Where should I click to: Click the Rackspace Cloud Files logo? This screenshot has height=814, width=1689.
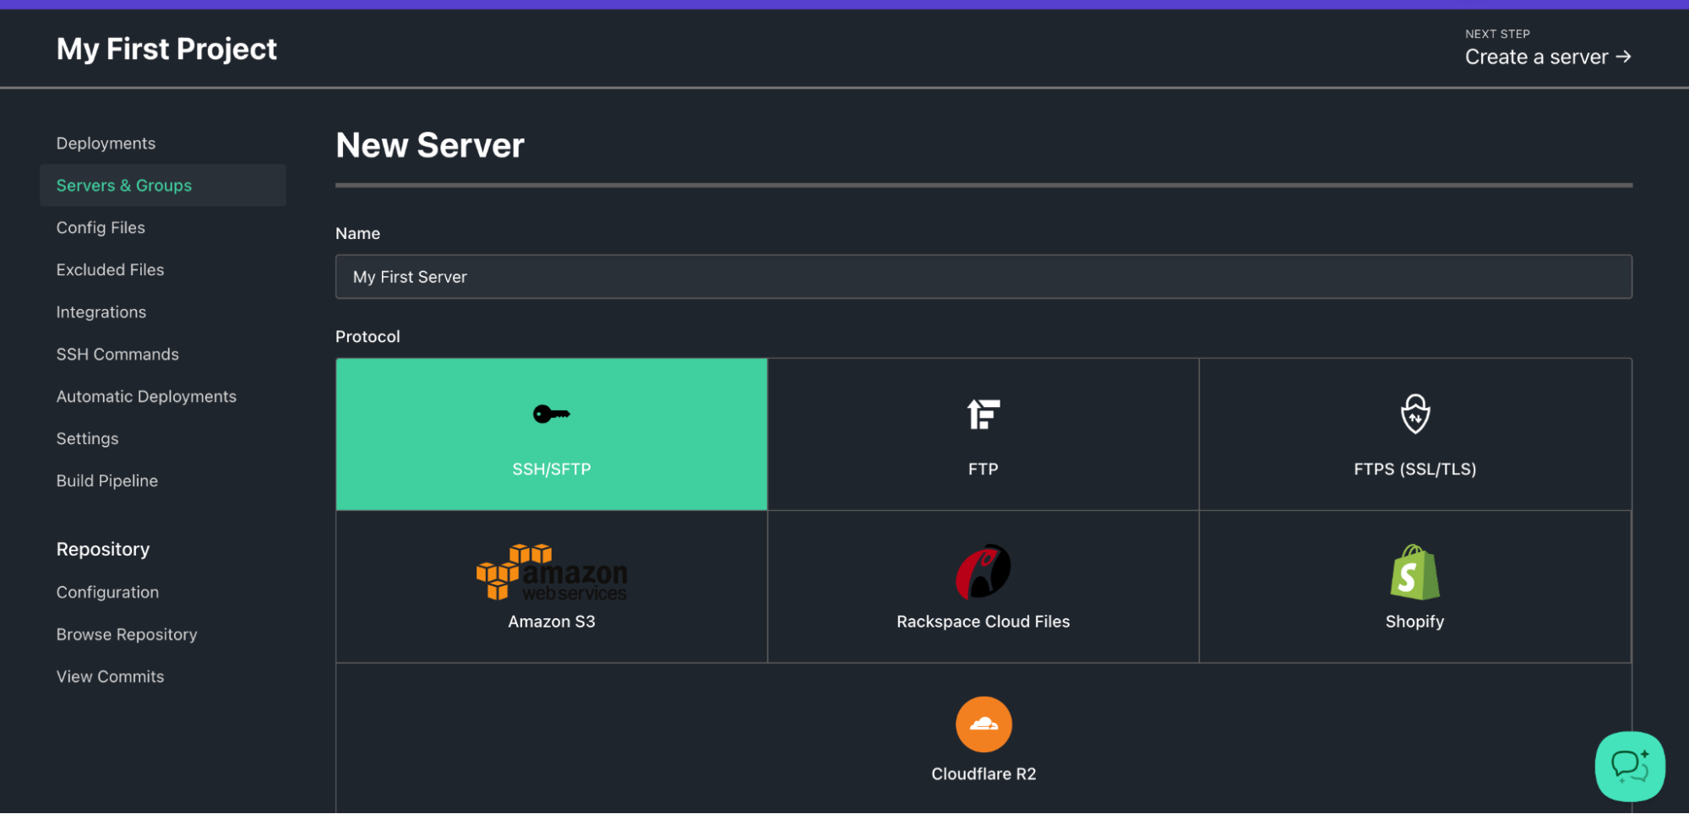(x=983, y=571)
